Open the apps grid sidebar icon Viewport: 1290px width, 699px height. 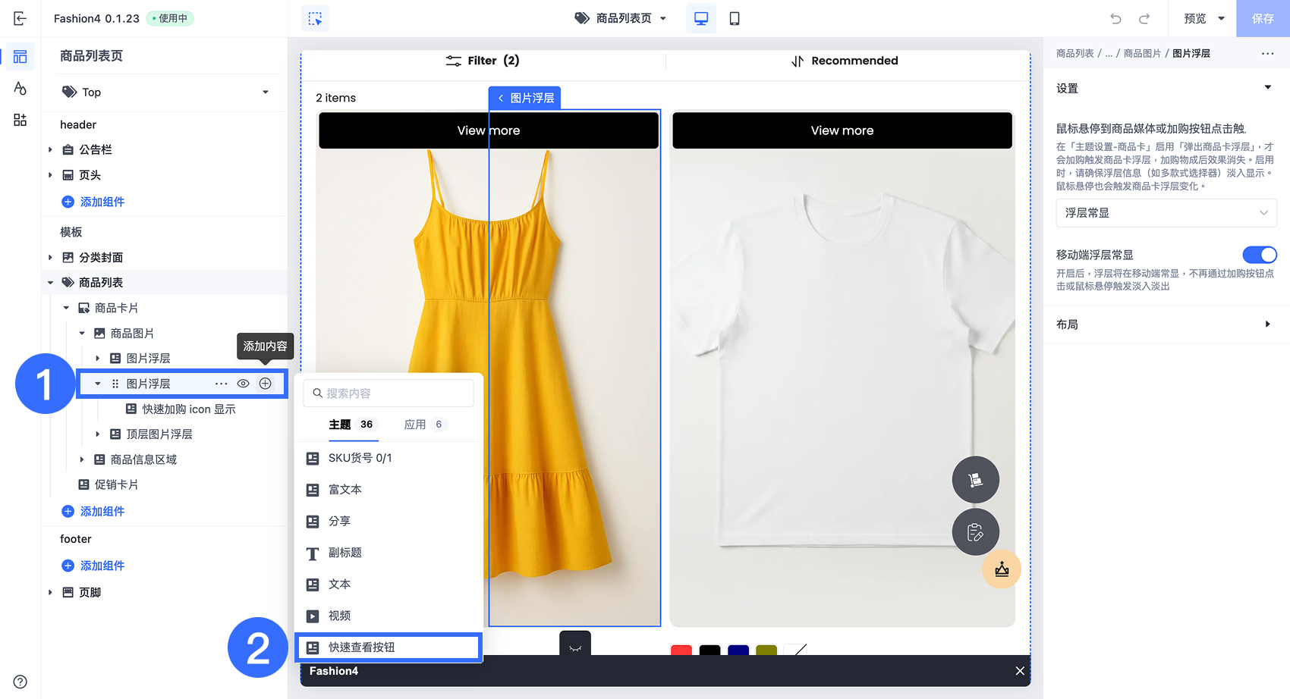pyautogui.click(x=20, y=120)
